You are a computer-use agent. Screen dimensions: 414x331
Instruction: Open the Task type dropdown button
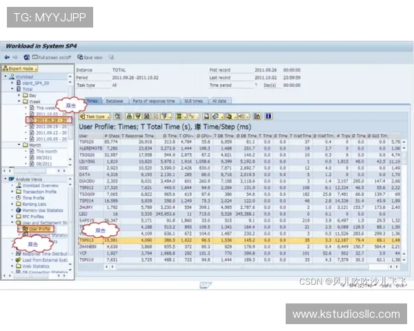point(95,117)
